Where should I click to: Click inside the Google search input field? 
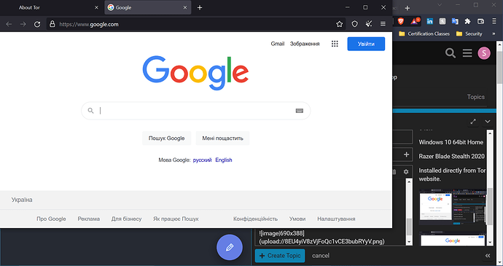pyautogui.click(x=195, y=111)
